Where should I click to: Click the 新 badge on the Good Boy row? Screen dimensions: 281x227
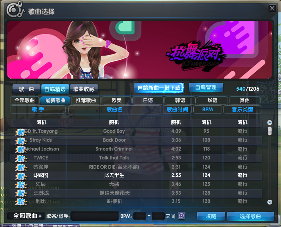pos(21,132)
